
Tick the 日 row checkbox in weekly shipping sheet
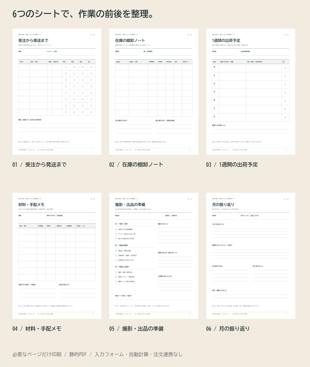coord(285,117)
